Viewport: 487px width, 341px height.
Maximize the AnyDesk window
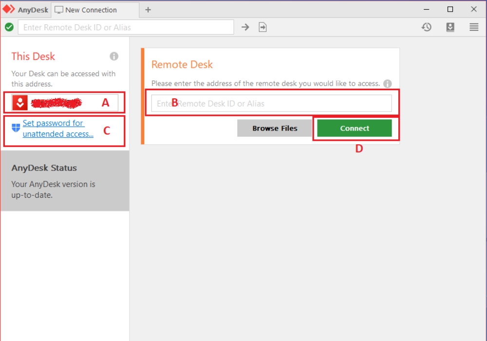(450, 9)
